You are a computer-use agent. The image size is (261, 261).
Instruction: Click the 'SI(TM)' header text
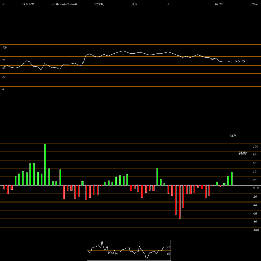pyautogui.click(x=99, y=4)
